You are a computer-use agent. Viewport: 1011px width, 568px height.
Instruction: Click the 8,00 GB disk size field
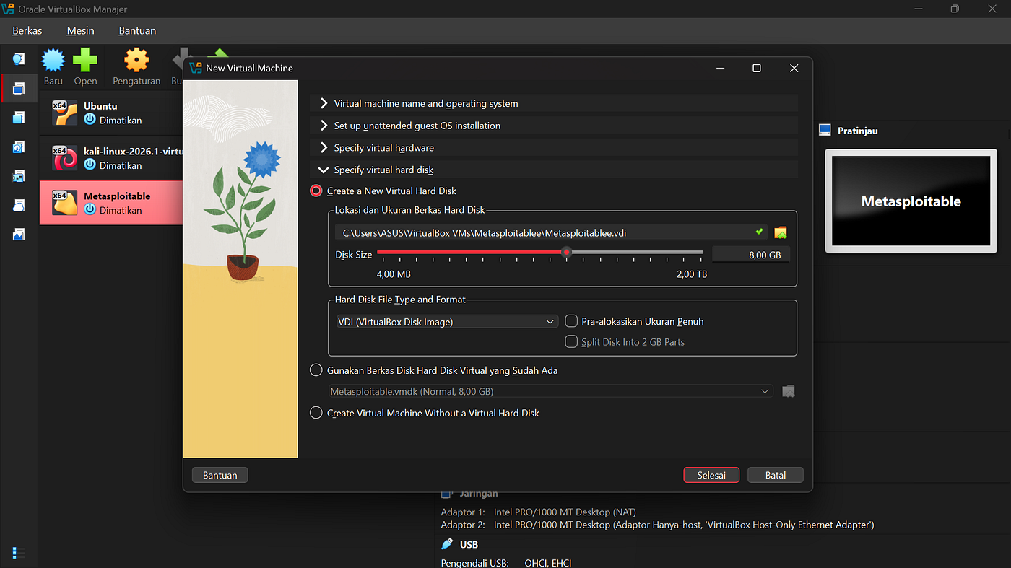tap(751, 254)
